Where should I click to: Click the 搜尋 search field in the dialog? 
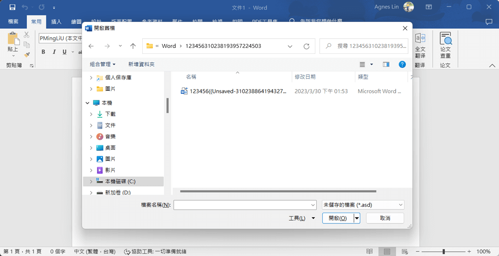tap(364, 46)
